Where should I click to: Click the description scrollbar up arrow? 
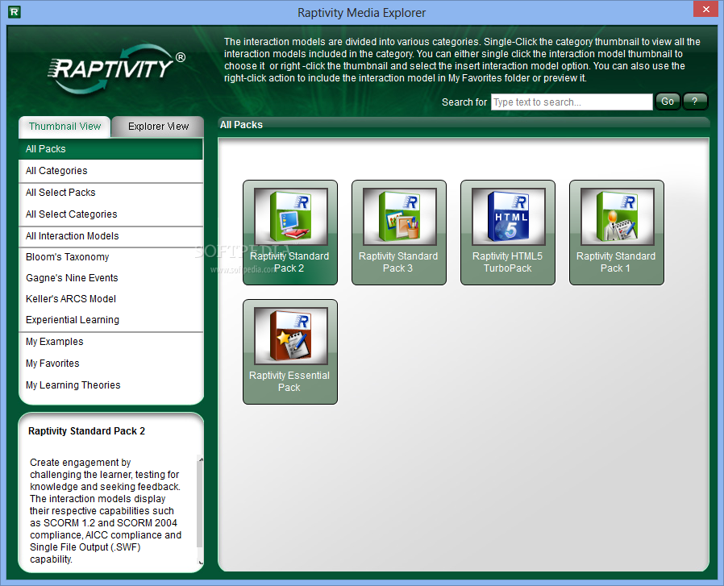pyautogui.click(x=201, y=459)
